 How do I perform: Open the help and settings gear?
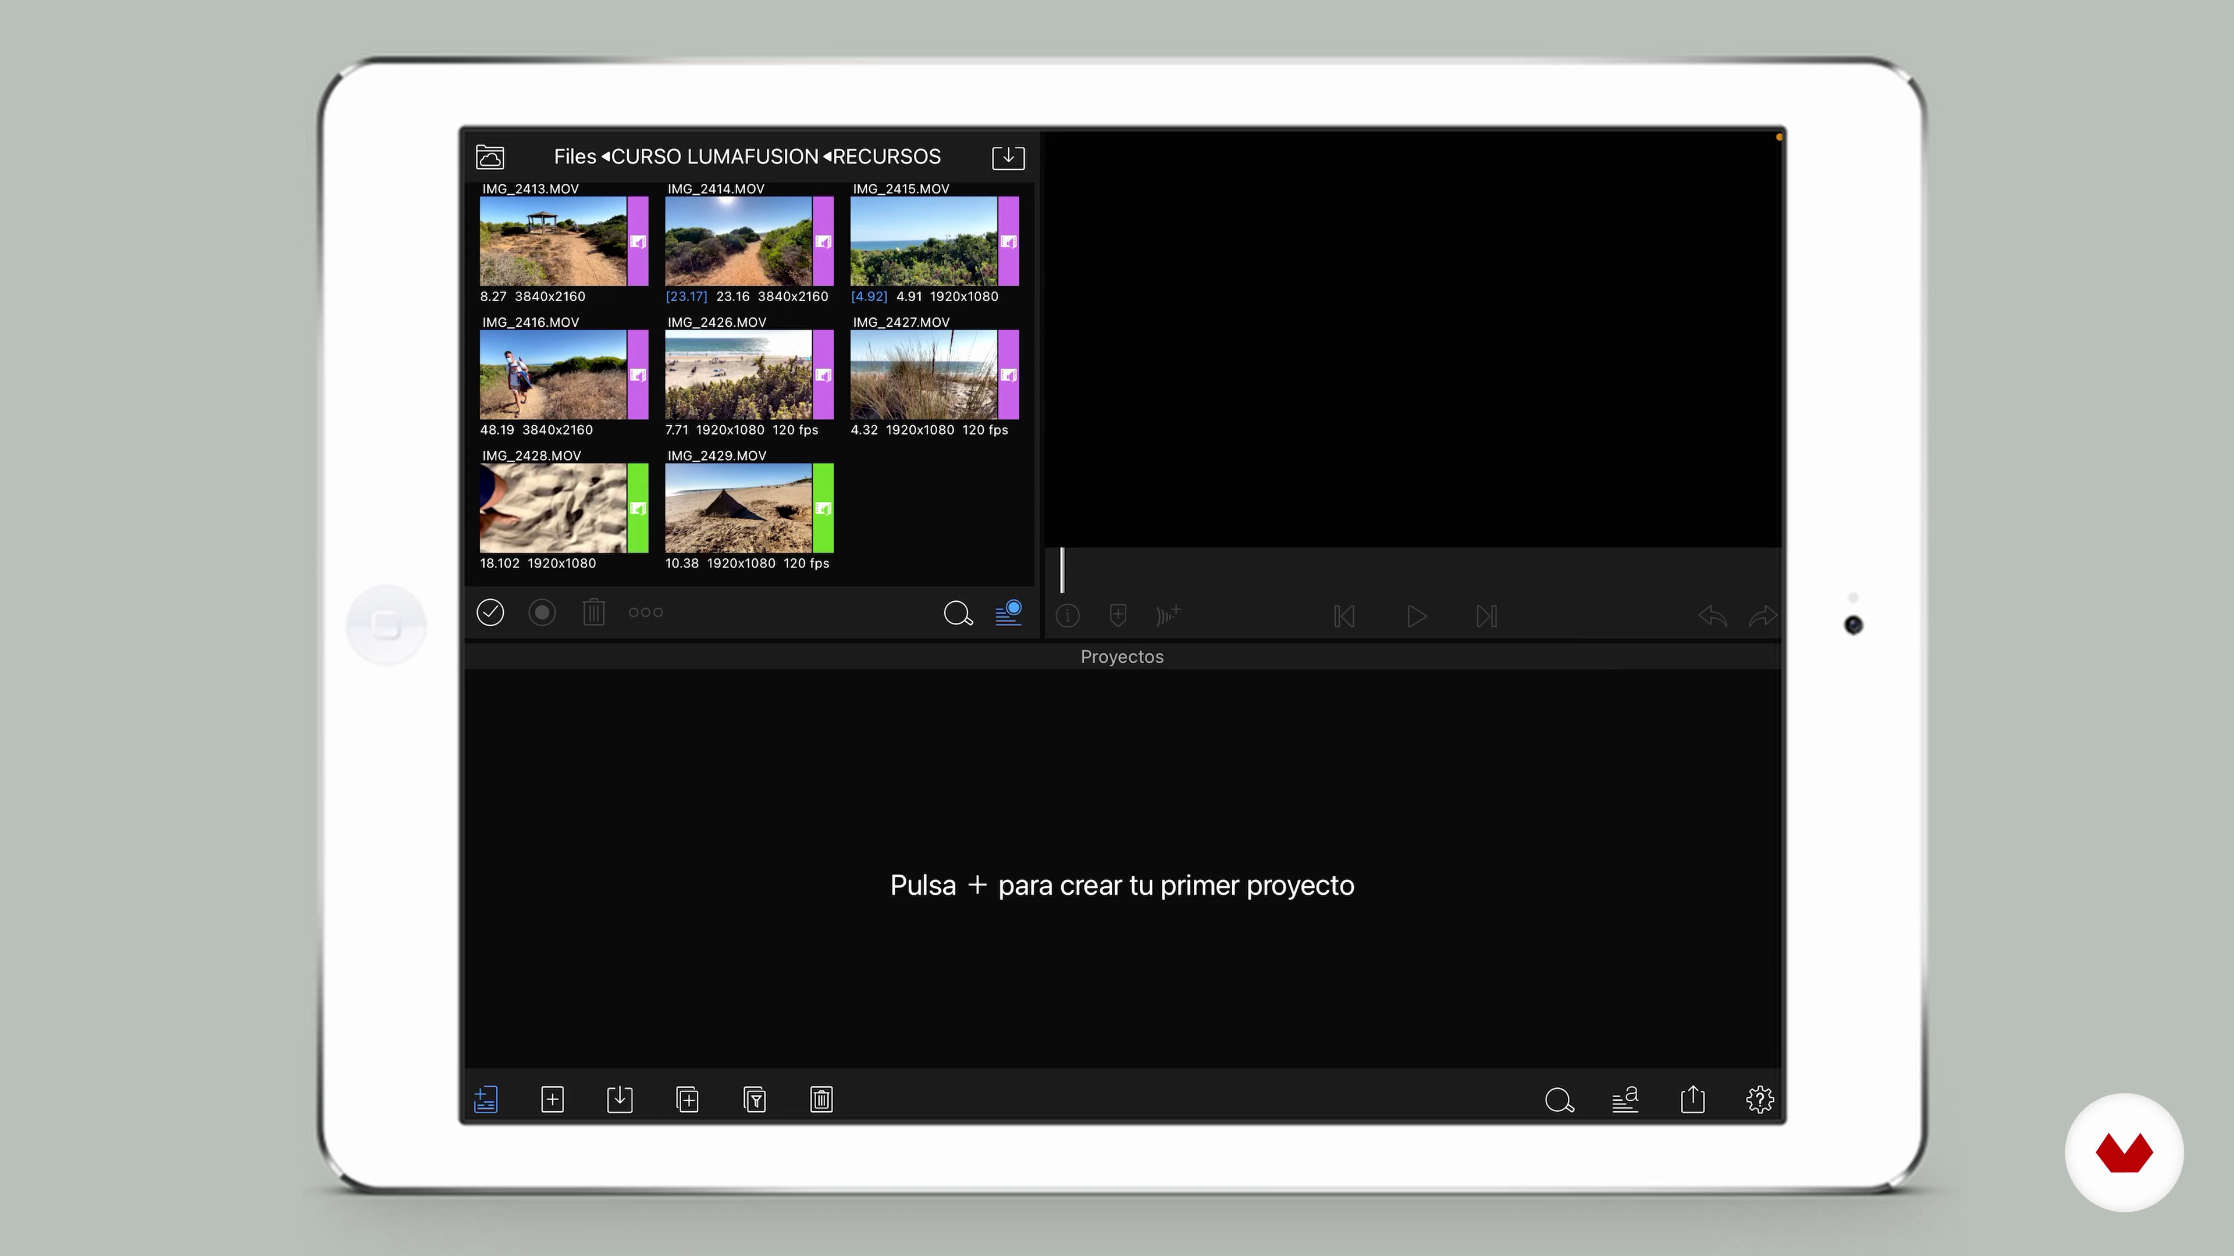pyautogui.click(x=1760, y=1099)
